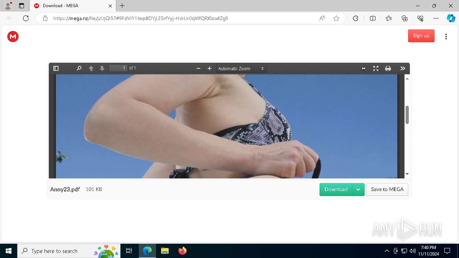Open Browser essentials heart icon
This screenshot has height=258, width=459.
pos(420,18)
